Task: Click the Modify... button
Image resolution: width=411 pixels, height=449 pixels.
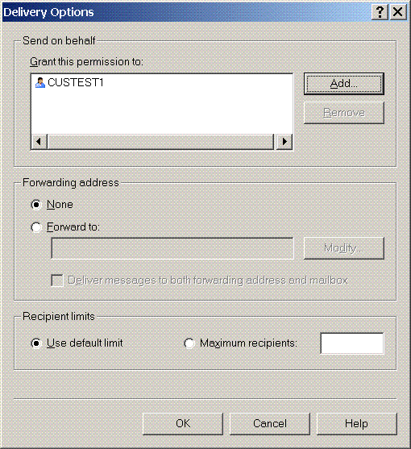Action: tap(344, 248)
